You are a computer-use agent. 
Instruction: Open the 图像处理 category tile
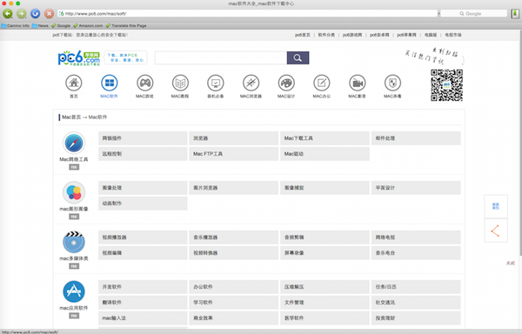(143, 188)
